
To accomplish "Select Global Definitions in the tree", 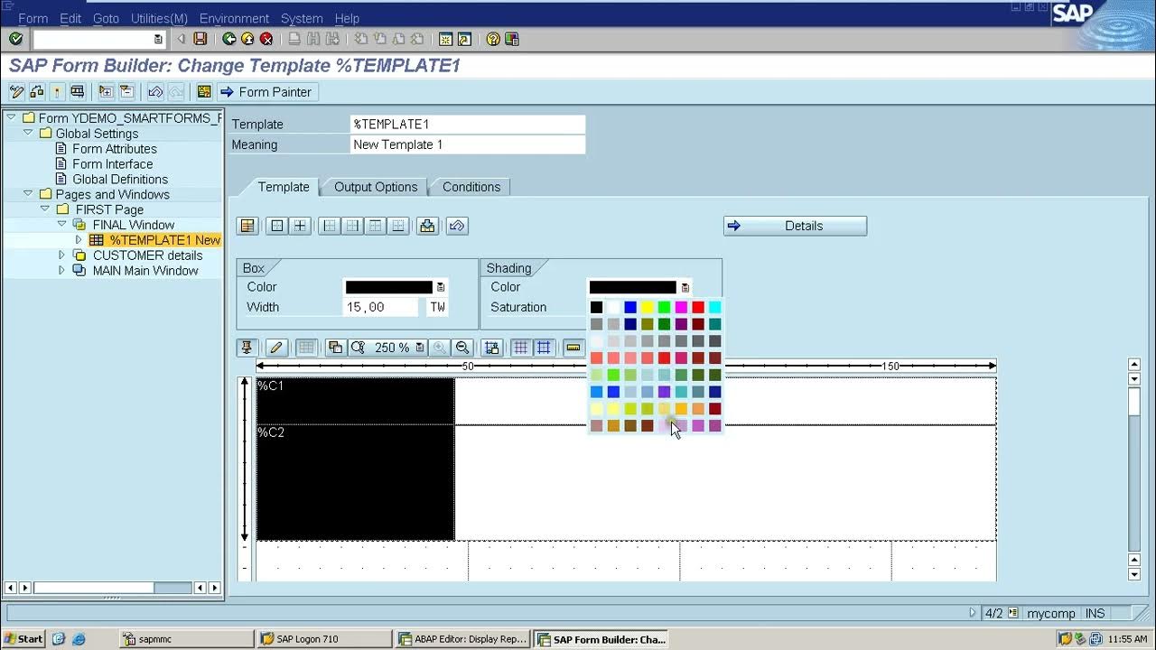I will 120,179.
